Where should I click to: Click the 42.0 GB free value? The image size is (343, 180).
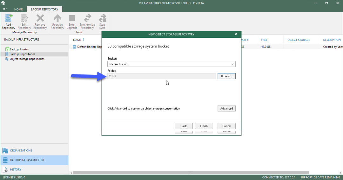point(266,47)
